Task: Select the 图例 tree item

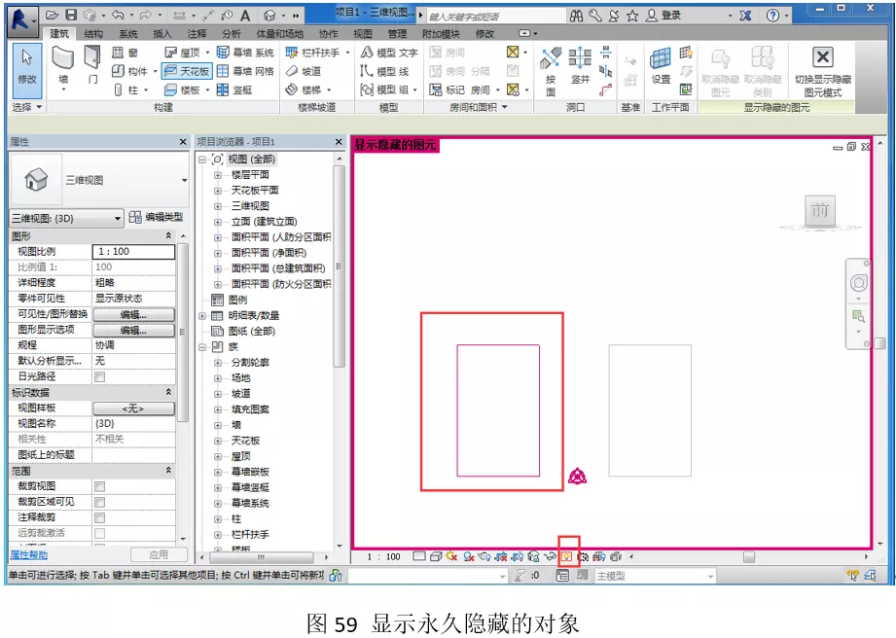Action: [x=237, y=300]
